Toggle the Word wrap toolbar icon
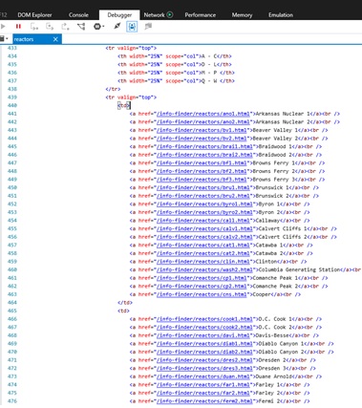 pyautogui.click(x=148, y=27)
